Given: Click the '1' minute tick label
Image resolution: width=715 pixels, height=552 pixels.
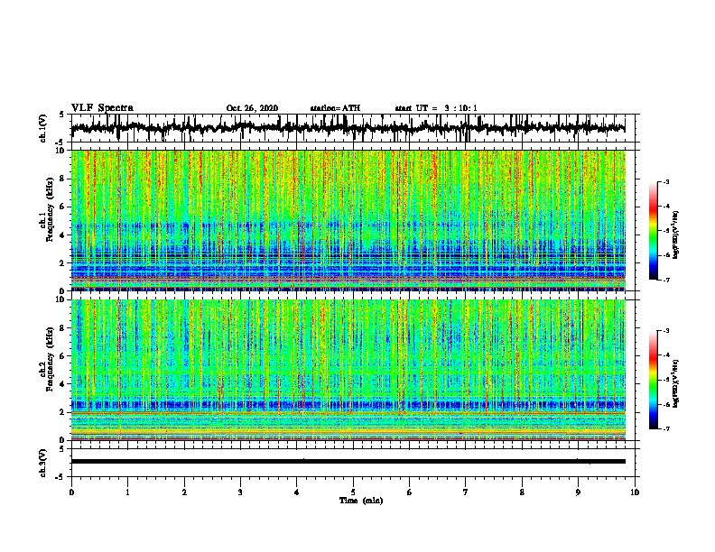Looking at the screenshot, I should [x=127, y=492].
